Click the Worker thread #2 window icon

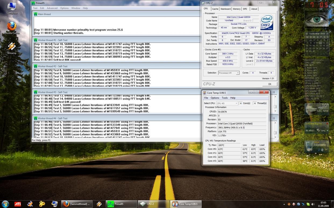(x=35, y=66)
